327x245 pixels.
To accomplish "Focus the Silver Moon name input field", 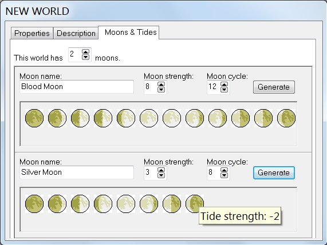I will click(77, 172).
